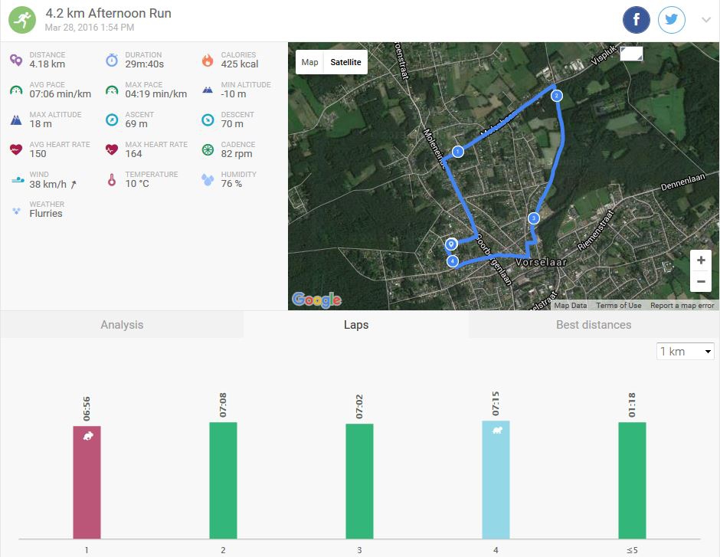Click the calories flame icon

click(x=207, y=60)
